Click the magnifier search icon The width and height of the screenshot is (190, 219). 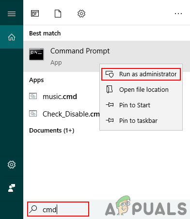tap(33, 209)
